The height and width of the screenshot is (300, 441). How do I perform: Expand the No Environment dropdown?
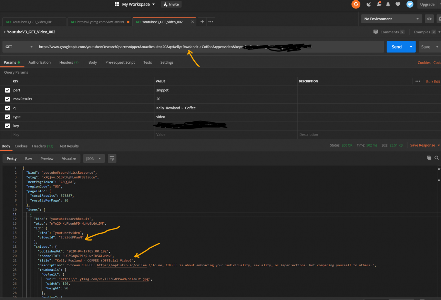[x=392, y=19]
